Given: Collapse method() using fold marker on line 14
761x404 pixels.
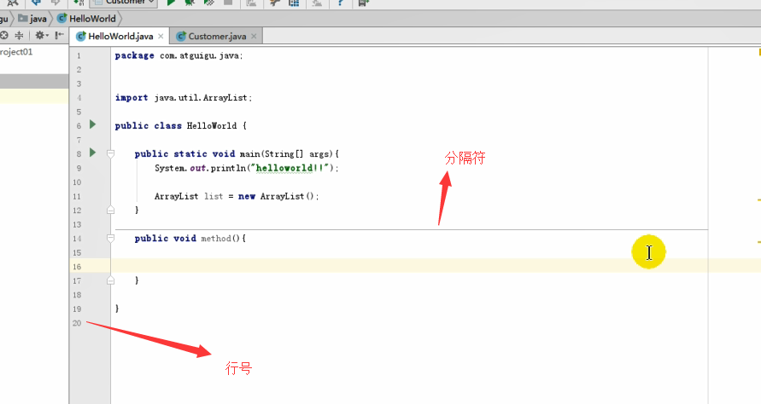Looking at the screenshot, I should 111,238.
